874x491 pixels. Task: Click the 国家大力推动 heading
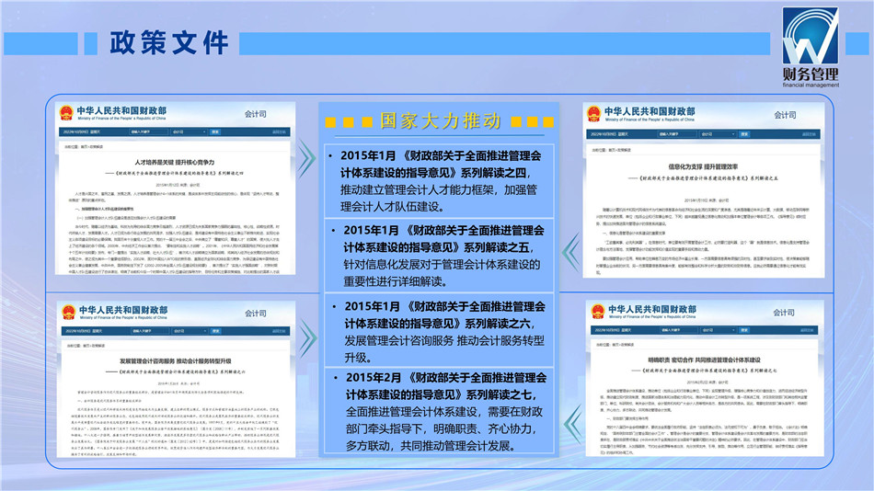(441, 121)
